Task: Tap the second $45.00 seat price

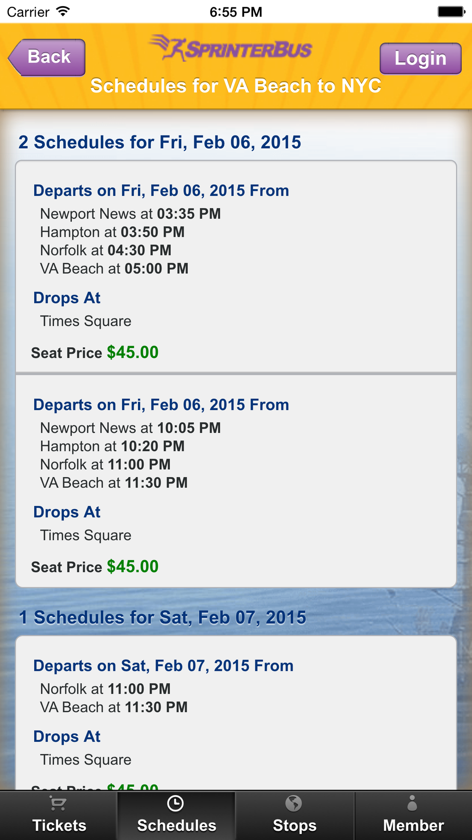Action: coord(133,567)
